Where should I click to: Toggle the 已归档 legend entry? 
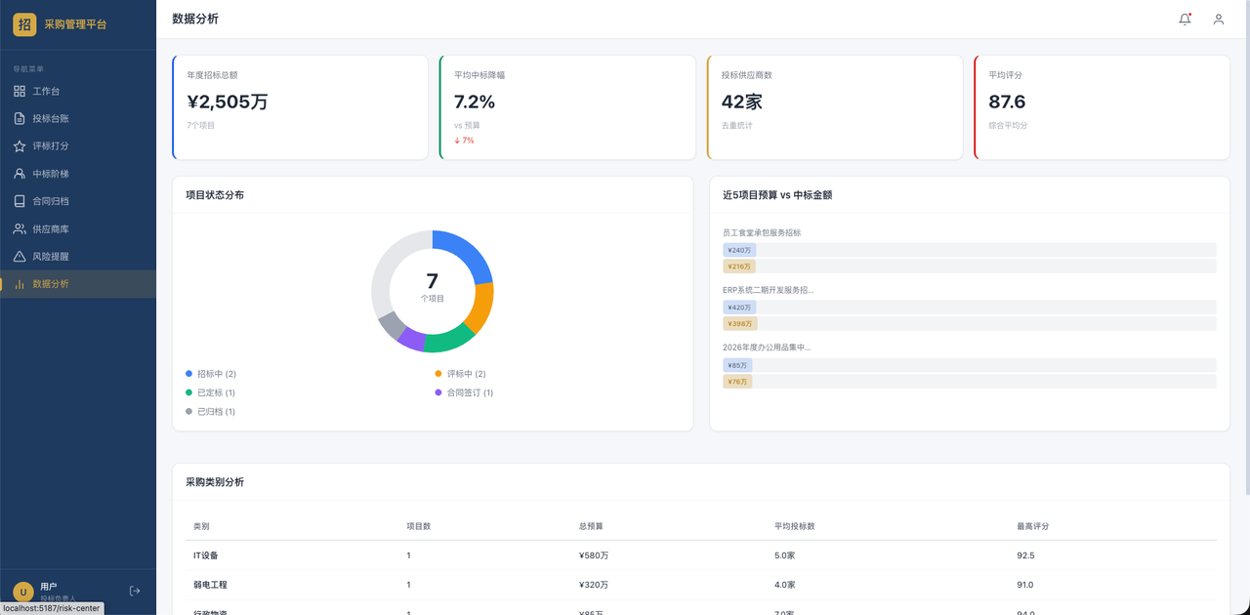click(x=211, y=412)
